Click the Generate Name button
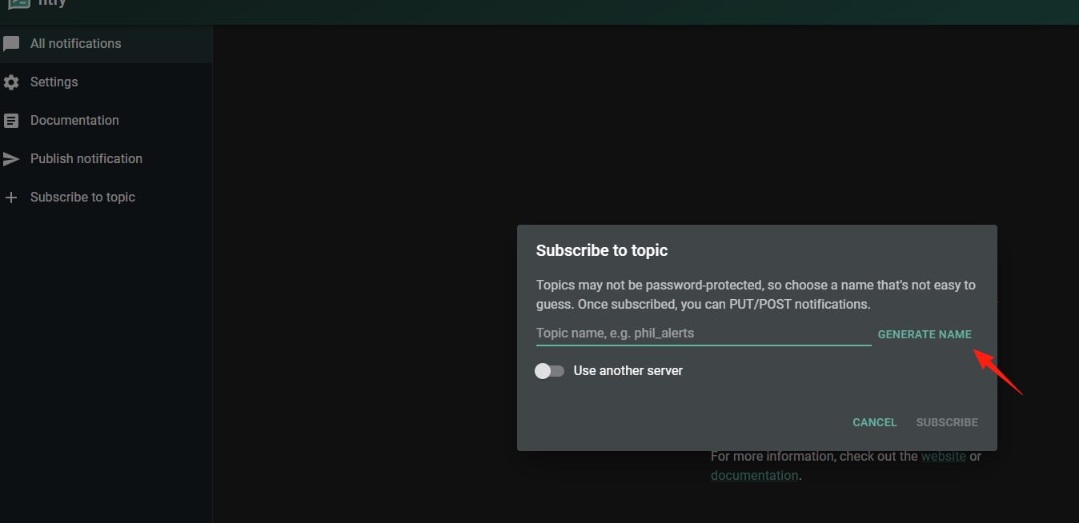Screen dimensions: 1079x523 click(925, 334)
